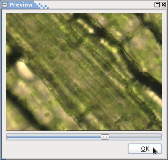Click the empty title bar area right of Preview
The image size is (168, 160).
click(101, 5)
